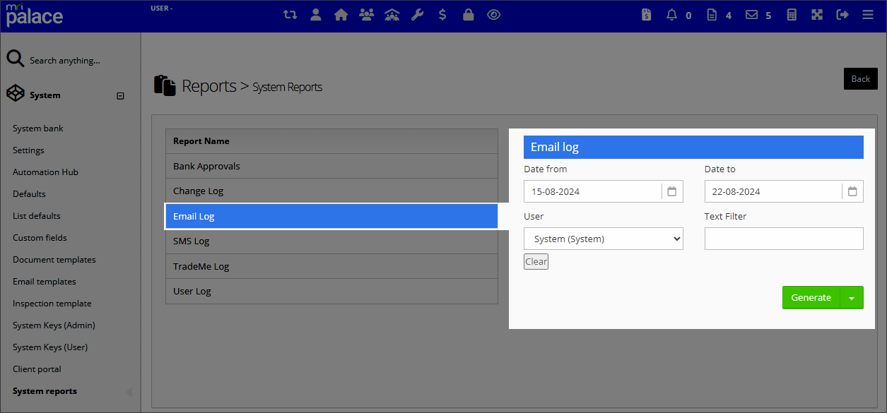Click the fullscreen expand icon

817,14
